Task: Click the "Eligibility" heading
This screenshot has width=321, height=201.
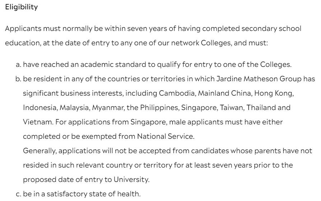Action: pos(21,8)
